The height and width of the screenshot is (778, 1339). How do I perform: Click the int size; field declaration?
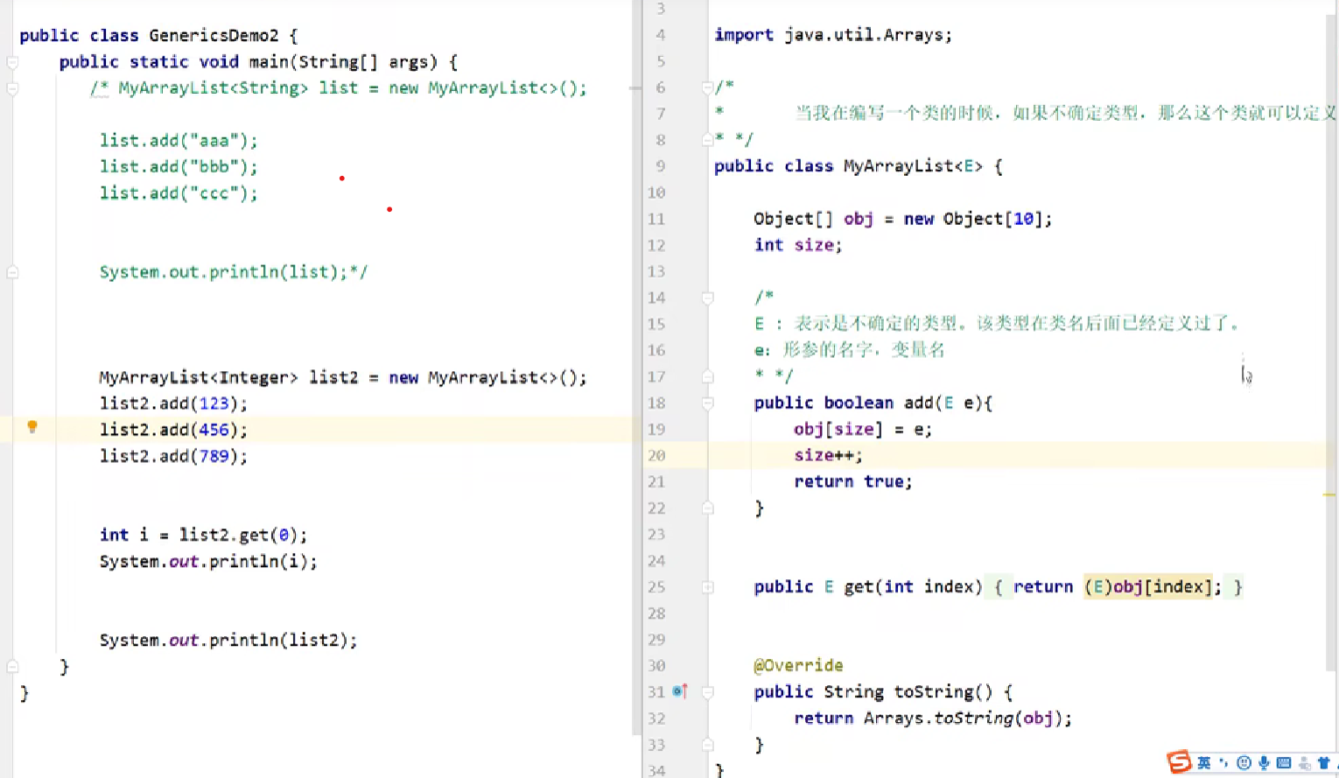(798, 245)
